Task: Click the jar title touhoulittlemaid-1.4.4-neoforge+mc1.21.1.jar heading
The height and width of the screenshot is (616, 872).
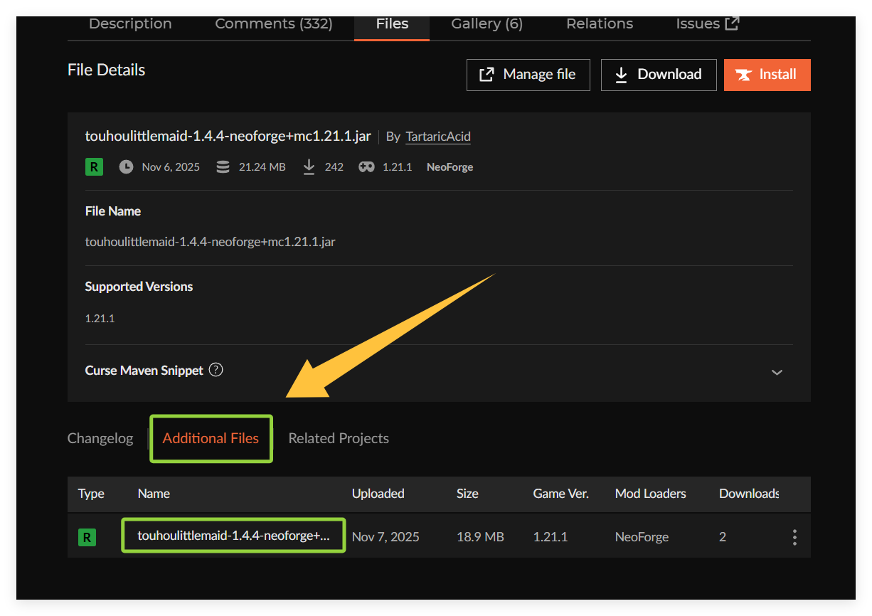Action: [x=229, y=137]
